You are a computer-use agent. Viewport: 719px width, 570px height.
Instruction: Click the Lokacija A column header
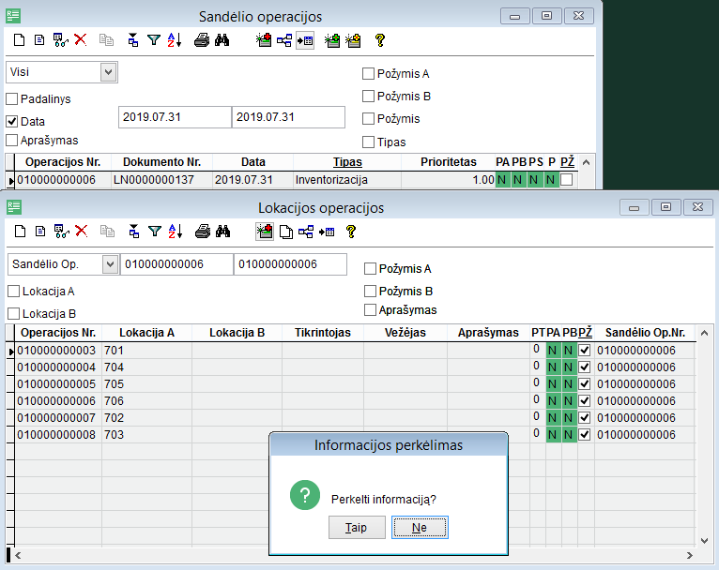click(x=146, y=333)
